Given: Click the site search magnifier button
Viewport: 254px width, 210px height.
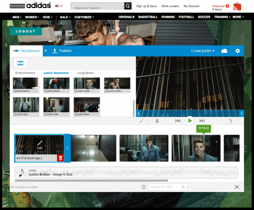Looking at the screenshot, I should point(128,6).
